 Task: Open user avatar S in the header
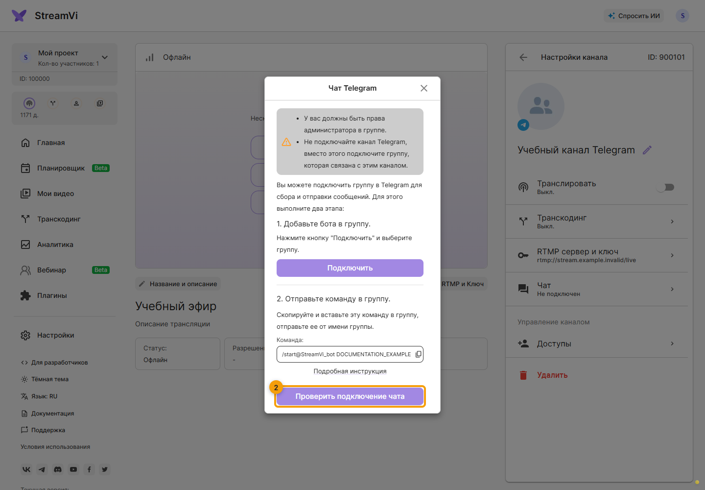(682, 16)
